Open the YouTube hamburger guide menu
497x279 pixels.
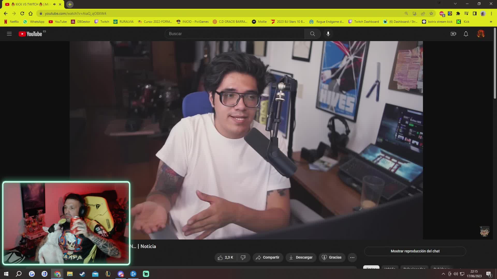tap(9, 34)
